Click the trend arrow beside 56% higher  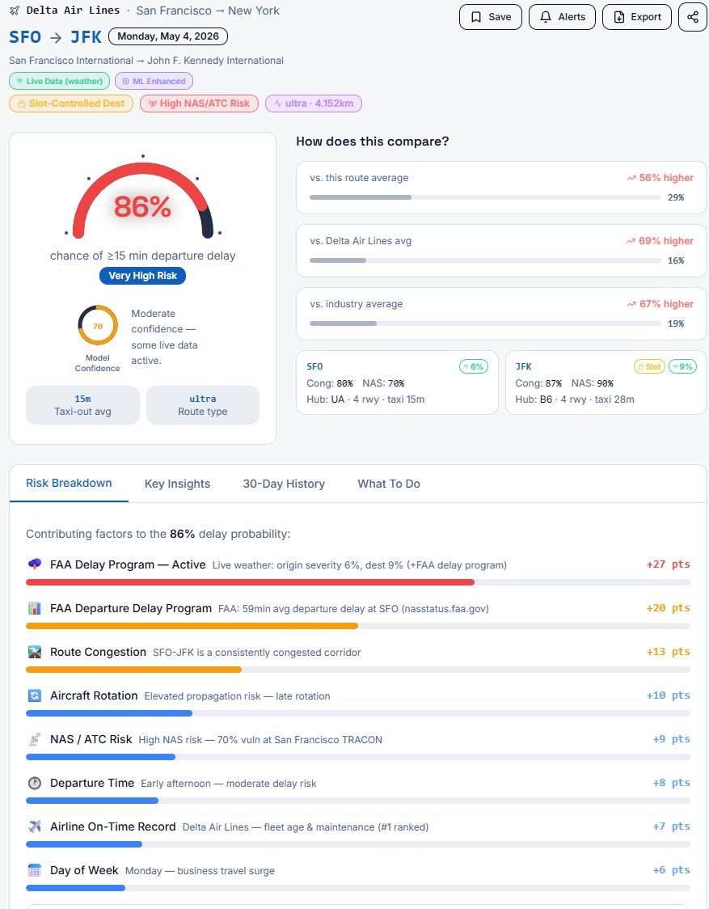631,178
